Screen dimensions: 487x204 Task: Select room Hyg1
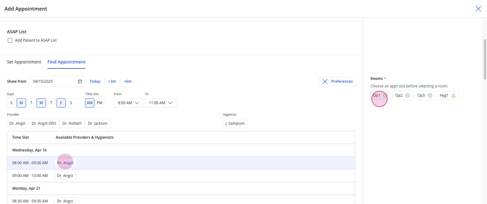pyautogui.click(x=448, y=95)
